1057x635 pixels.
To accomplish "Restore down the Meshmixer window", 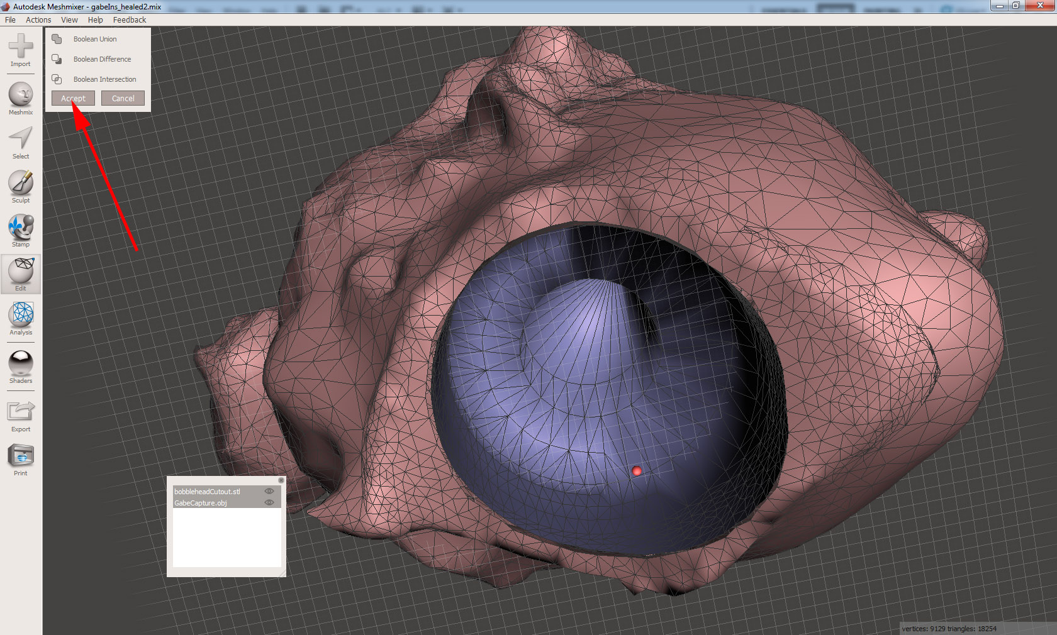I will tap(1015, 6).
